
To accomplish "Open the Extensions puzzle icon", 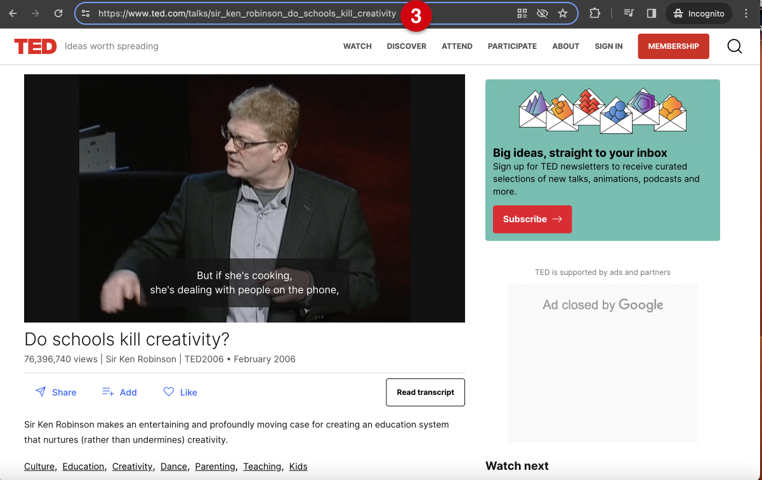I will pos(594,13).
